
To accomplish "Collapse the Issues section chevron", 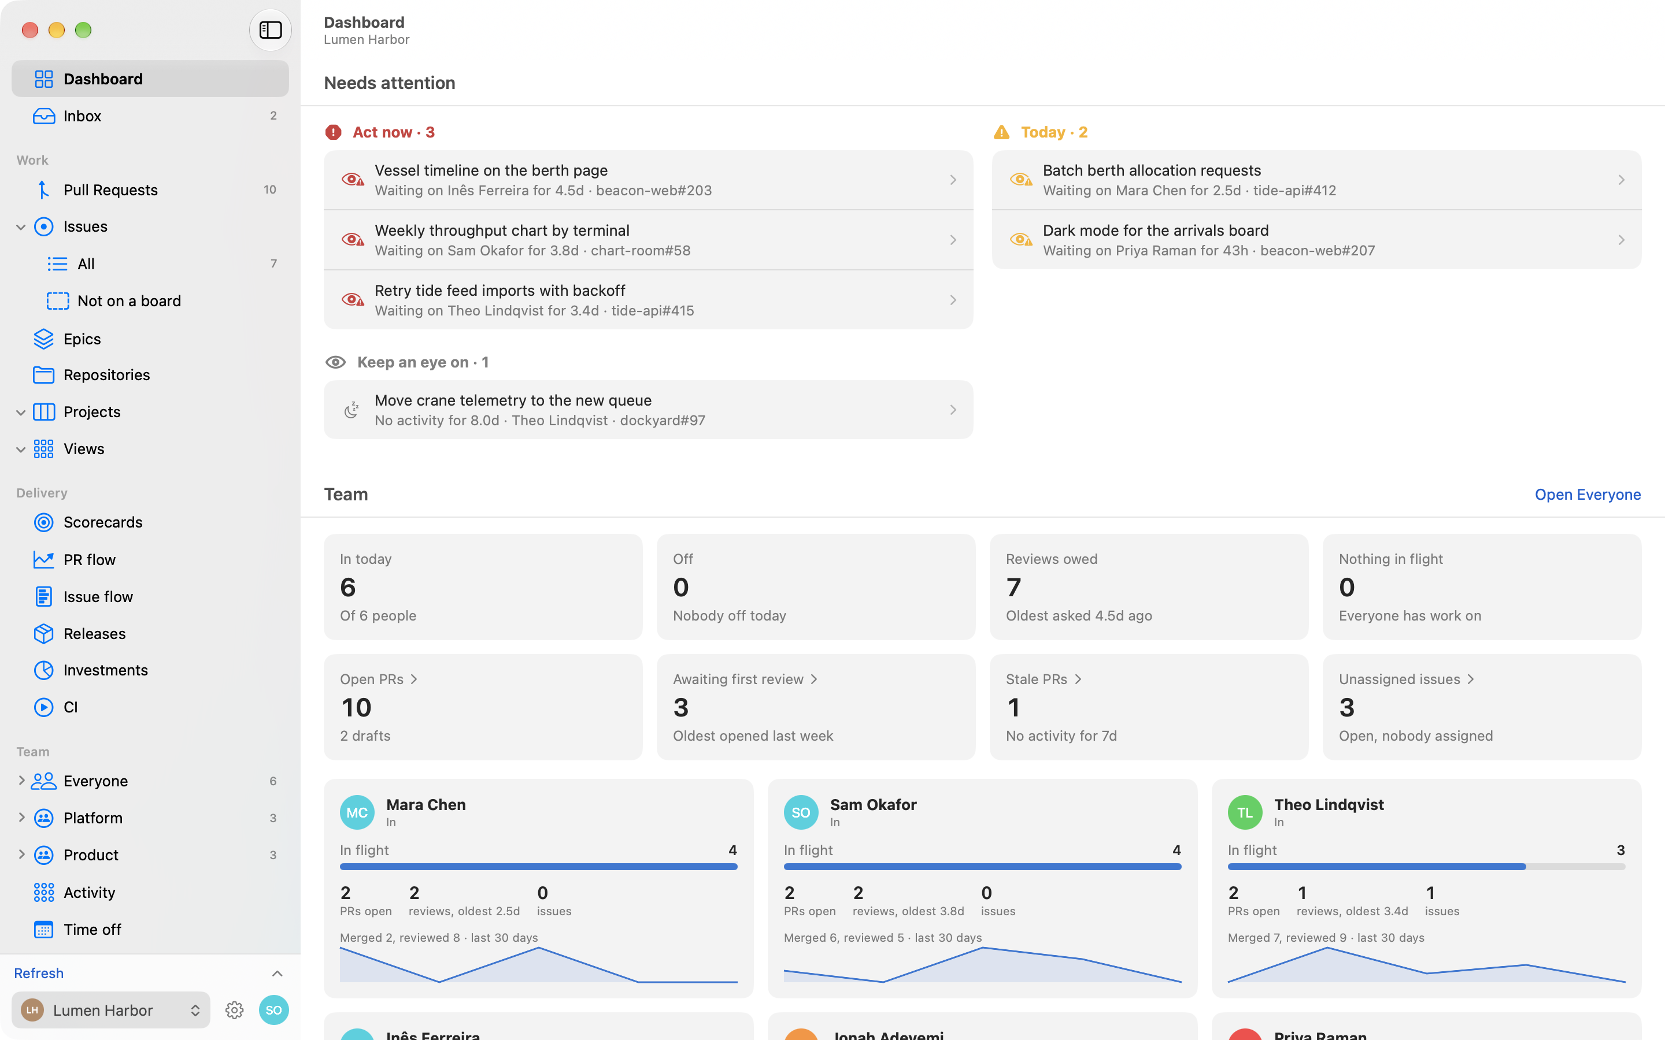I will click(21, 227).
